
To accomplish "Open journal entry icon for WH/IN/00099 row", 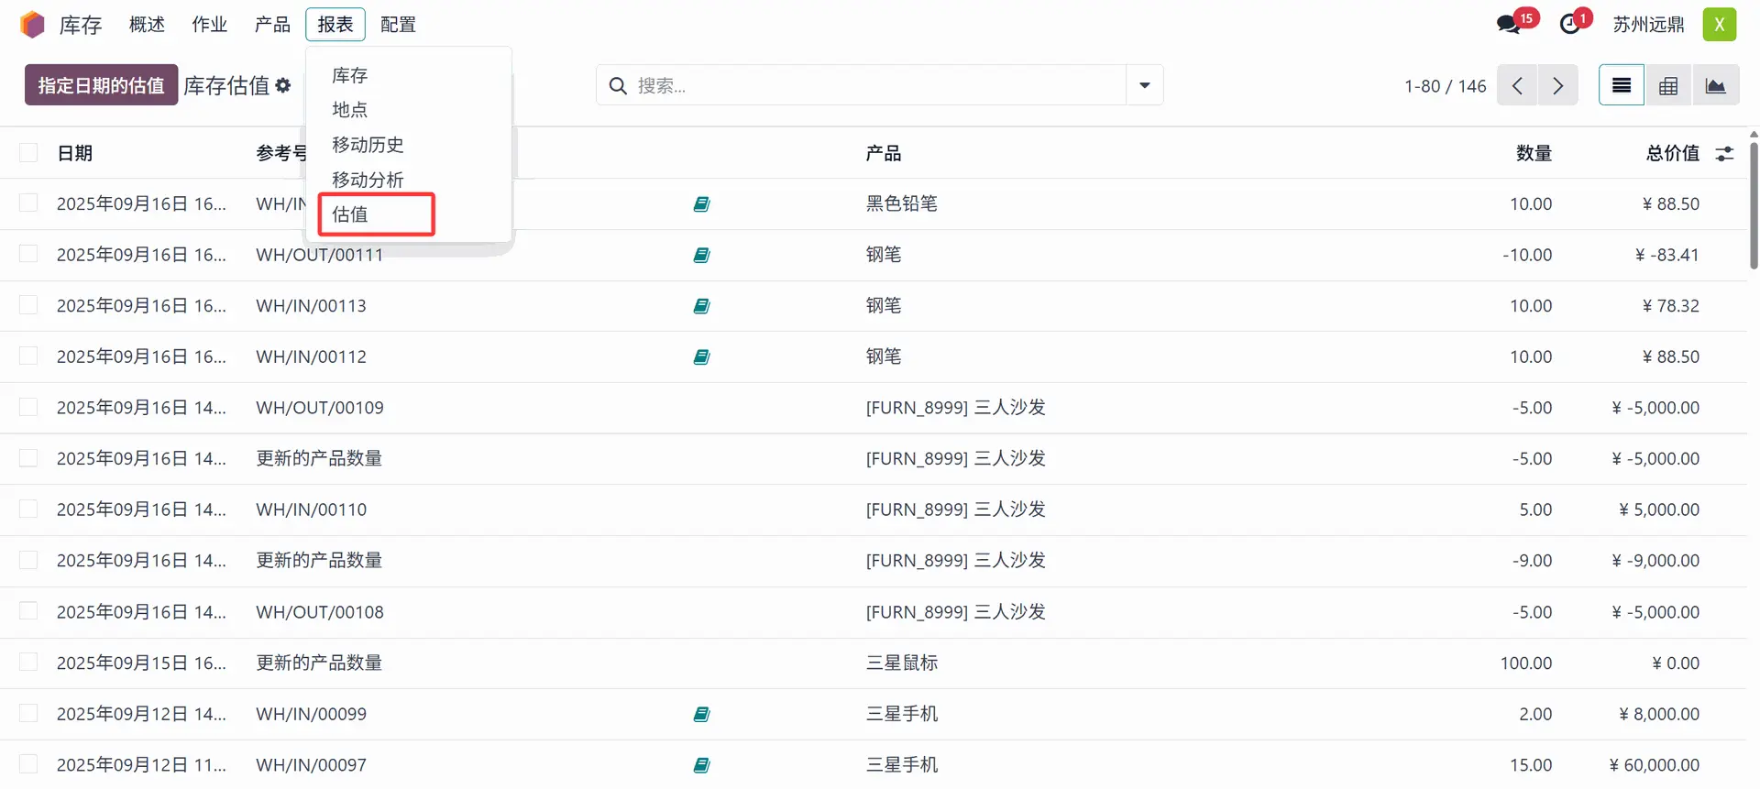I will (x=701, y=715).
